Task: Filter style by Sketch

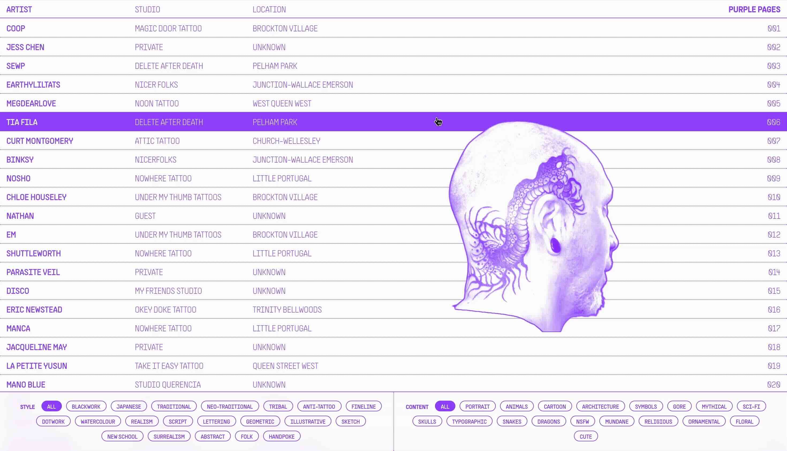Action: coord(350,421)
